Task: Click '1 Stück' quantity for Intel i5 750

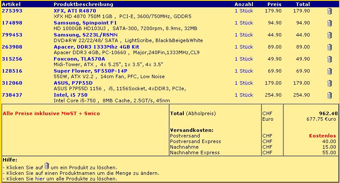Action: coord(244,95)
